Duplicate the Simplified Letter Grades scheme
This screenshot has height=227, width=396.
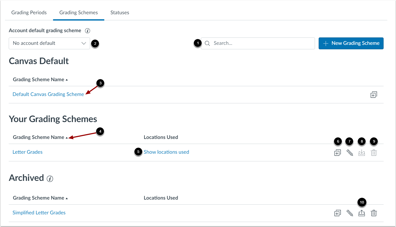[x=337, y=213]
